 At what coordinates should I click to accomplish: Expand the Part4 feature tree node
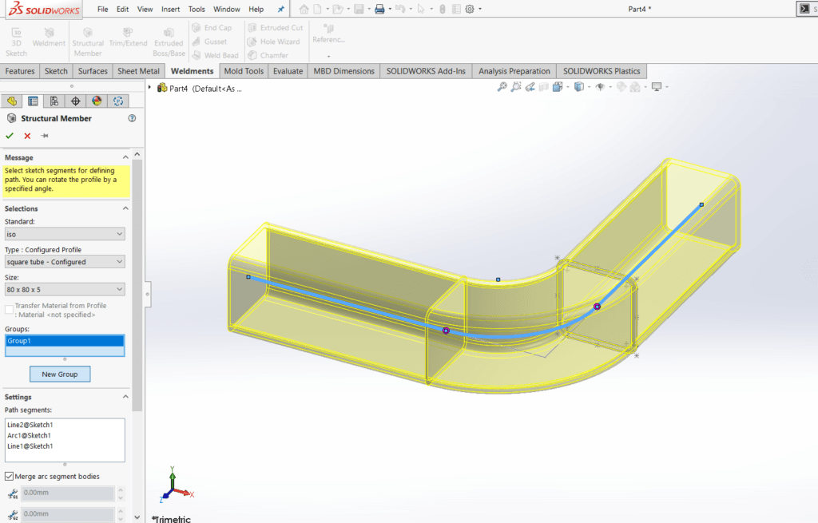point(150,87)
